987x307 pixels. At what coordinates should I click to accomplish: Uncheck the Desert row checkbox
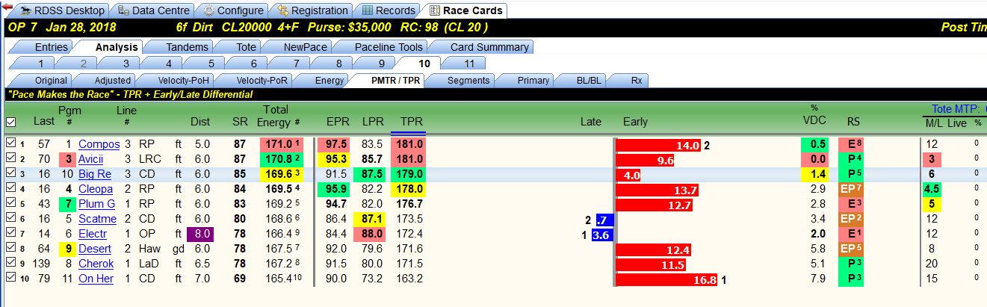pos(10,248)
